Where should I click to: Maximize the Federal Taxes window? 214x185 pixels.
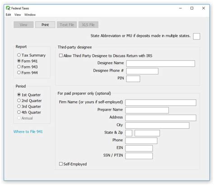click(x=192, y=8)
